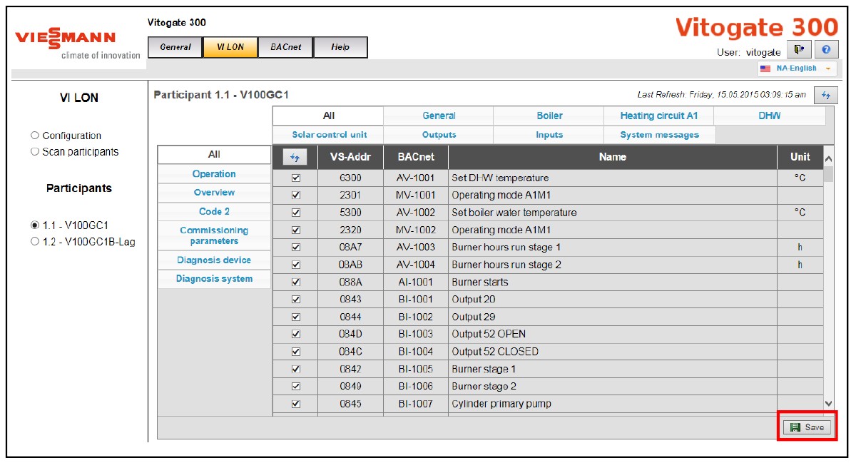Refresh data using the Last Refresh arrows button

pyautogui.click(x=826, y=95)
